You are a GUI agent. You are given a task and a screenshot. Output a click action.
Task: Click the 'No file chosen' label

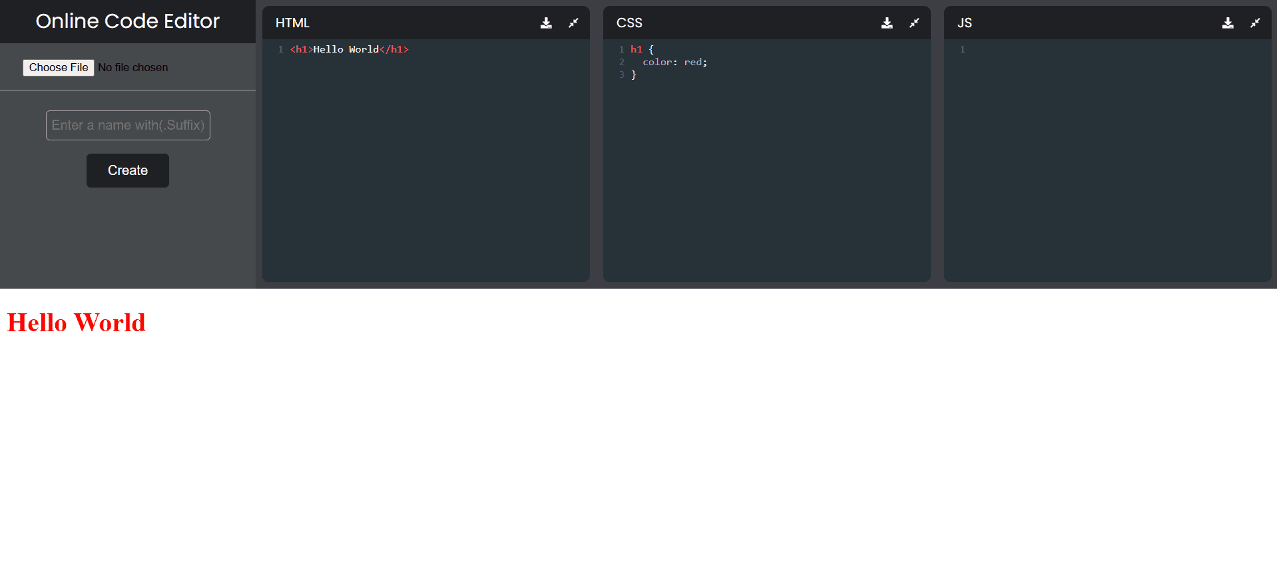[x=133, y=68]
